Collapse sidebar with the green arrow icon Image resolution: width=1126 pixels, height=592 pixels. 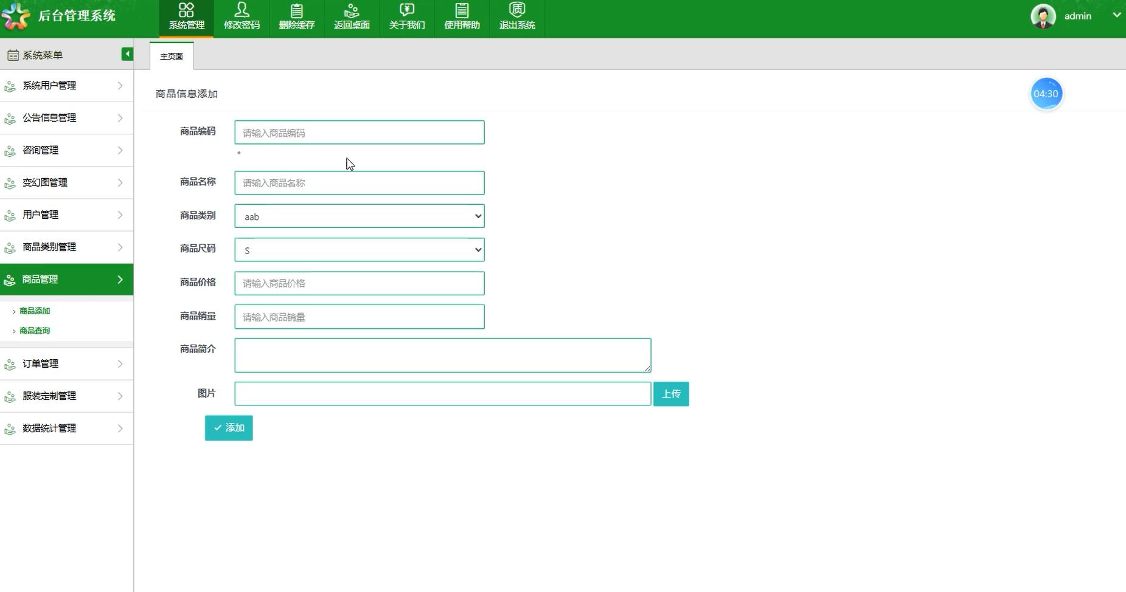[x=127, y=54]
